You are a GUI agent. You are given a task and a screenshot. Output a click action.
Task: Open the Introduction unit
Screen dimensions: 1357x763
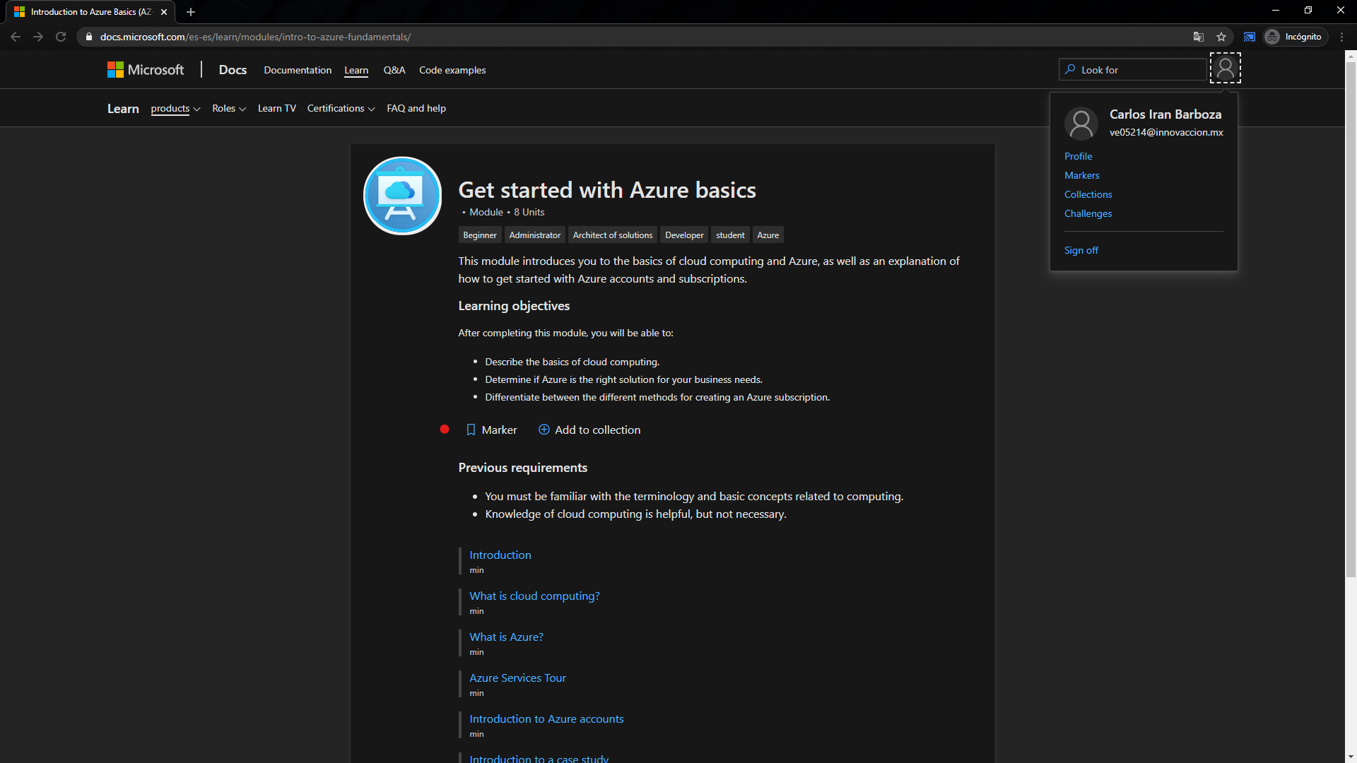[500, 555]
